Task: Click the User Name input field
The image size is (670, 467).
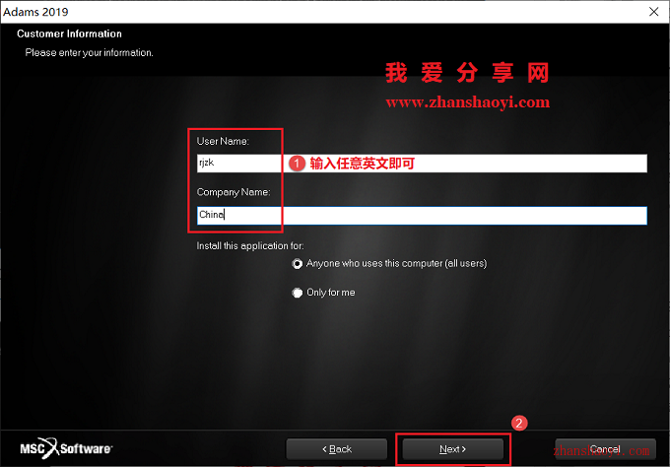Action: point(422,164)
